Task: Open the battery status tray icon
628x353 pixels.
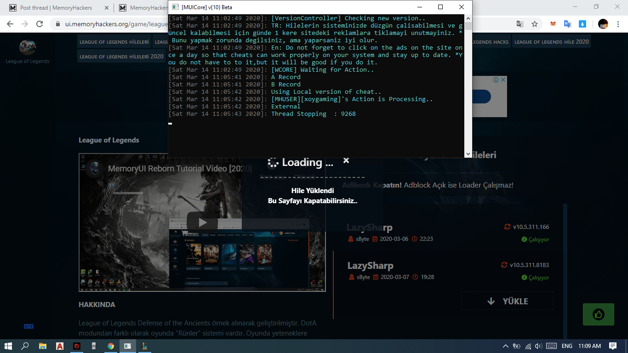Action: pos(517,346)
